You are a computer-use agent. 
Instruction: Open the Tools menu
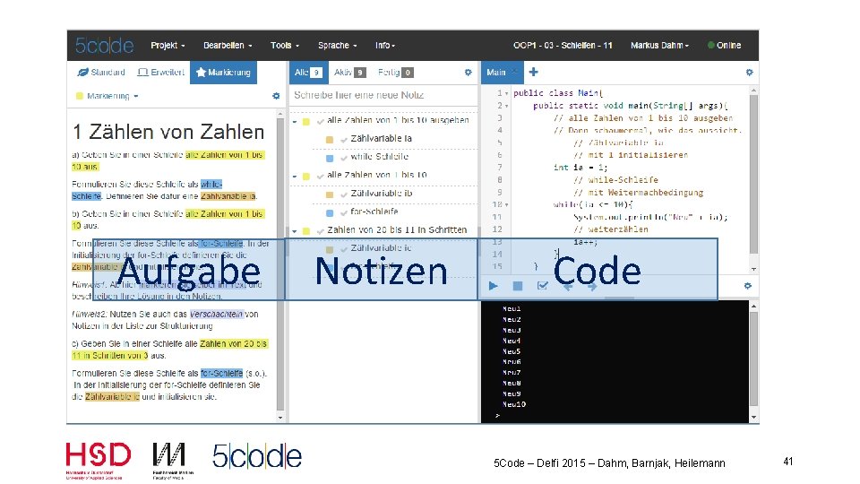coord(285,46)
